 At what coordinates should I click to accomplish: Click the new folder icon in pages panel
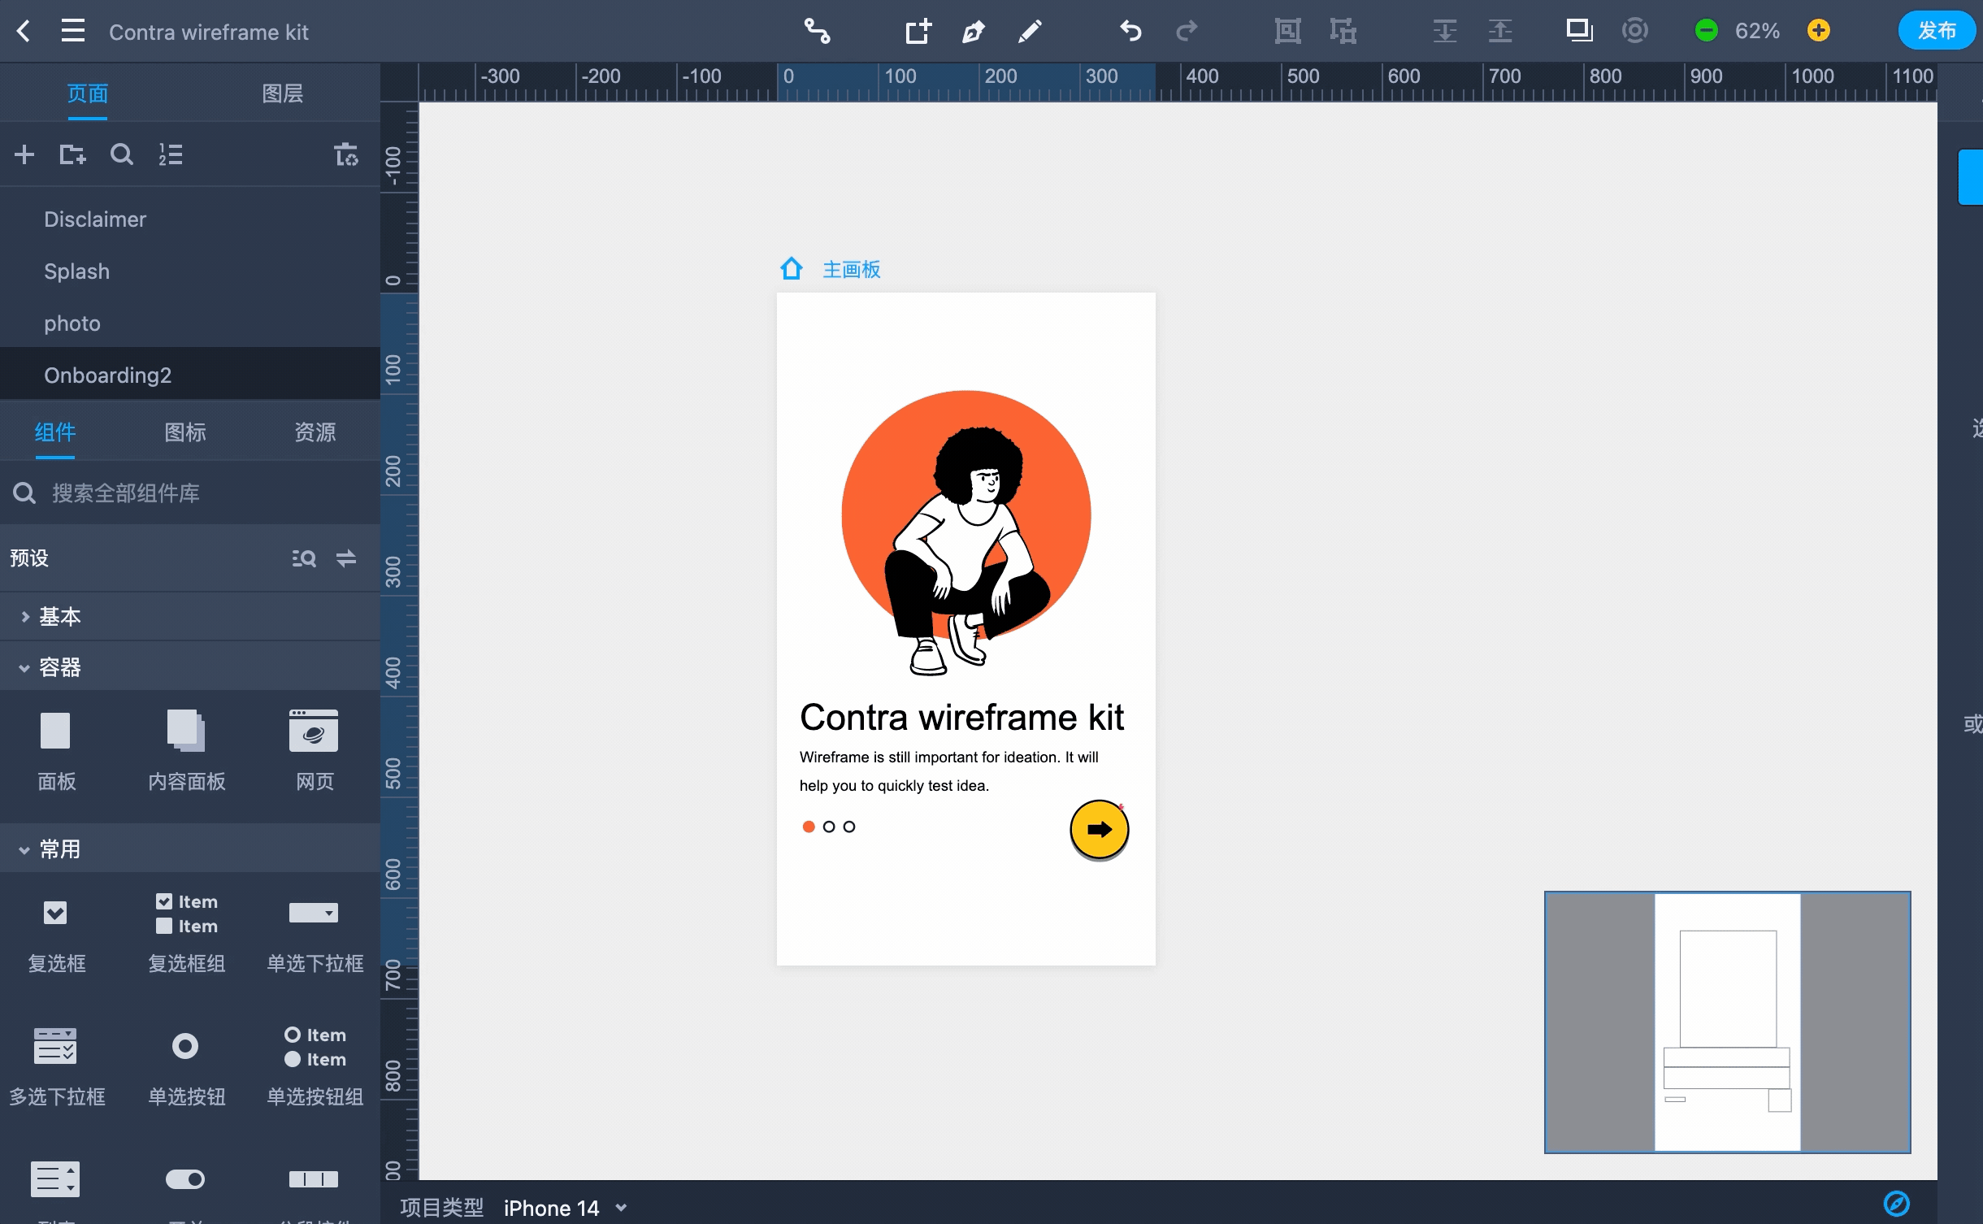pyautogui.click(x=72, y=154)
